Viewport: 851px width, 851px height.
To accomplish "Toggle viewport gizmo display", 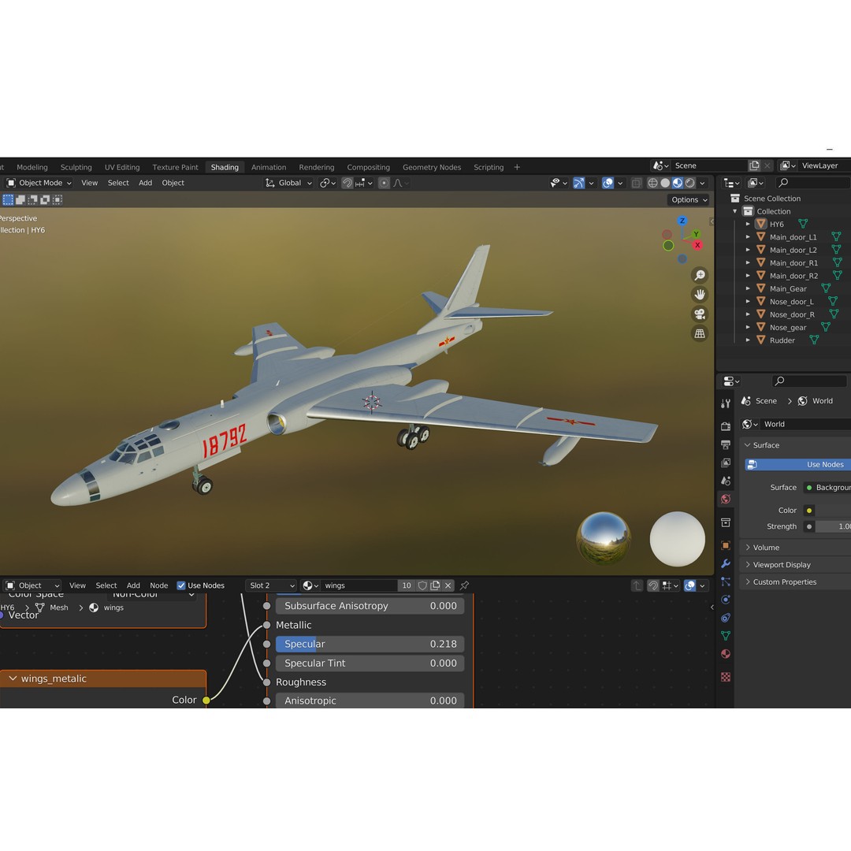I will 579,183.
